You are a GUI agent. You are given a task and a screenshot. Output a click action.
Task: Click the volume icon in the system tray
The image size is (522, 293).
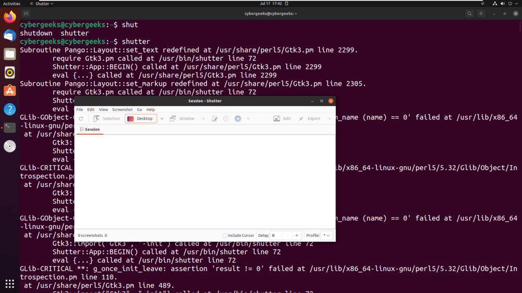502,4
